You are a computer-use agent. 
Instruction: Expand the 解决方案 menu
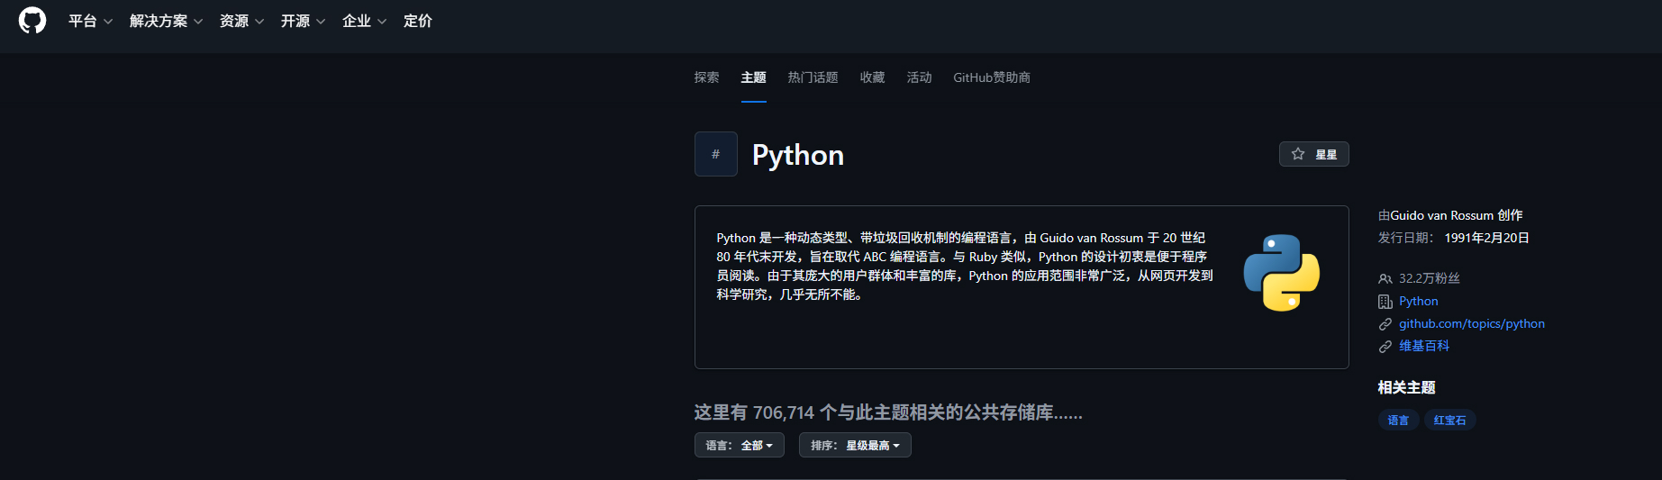pos(167,21)
